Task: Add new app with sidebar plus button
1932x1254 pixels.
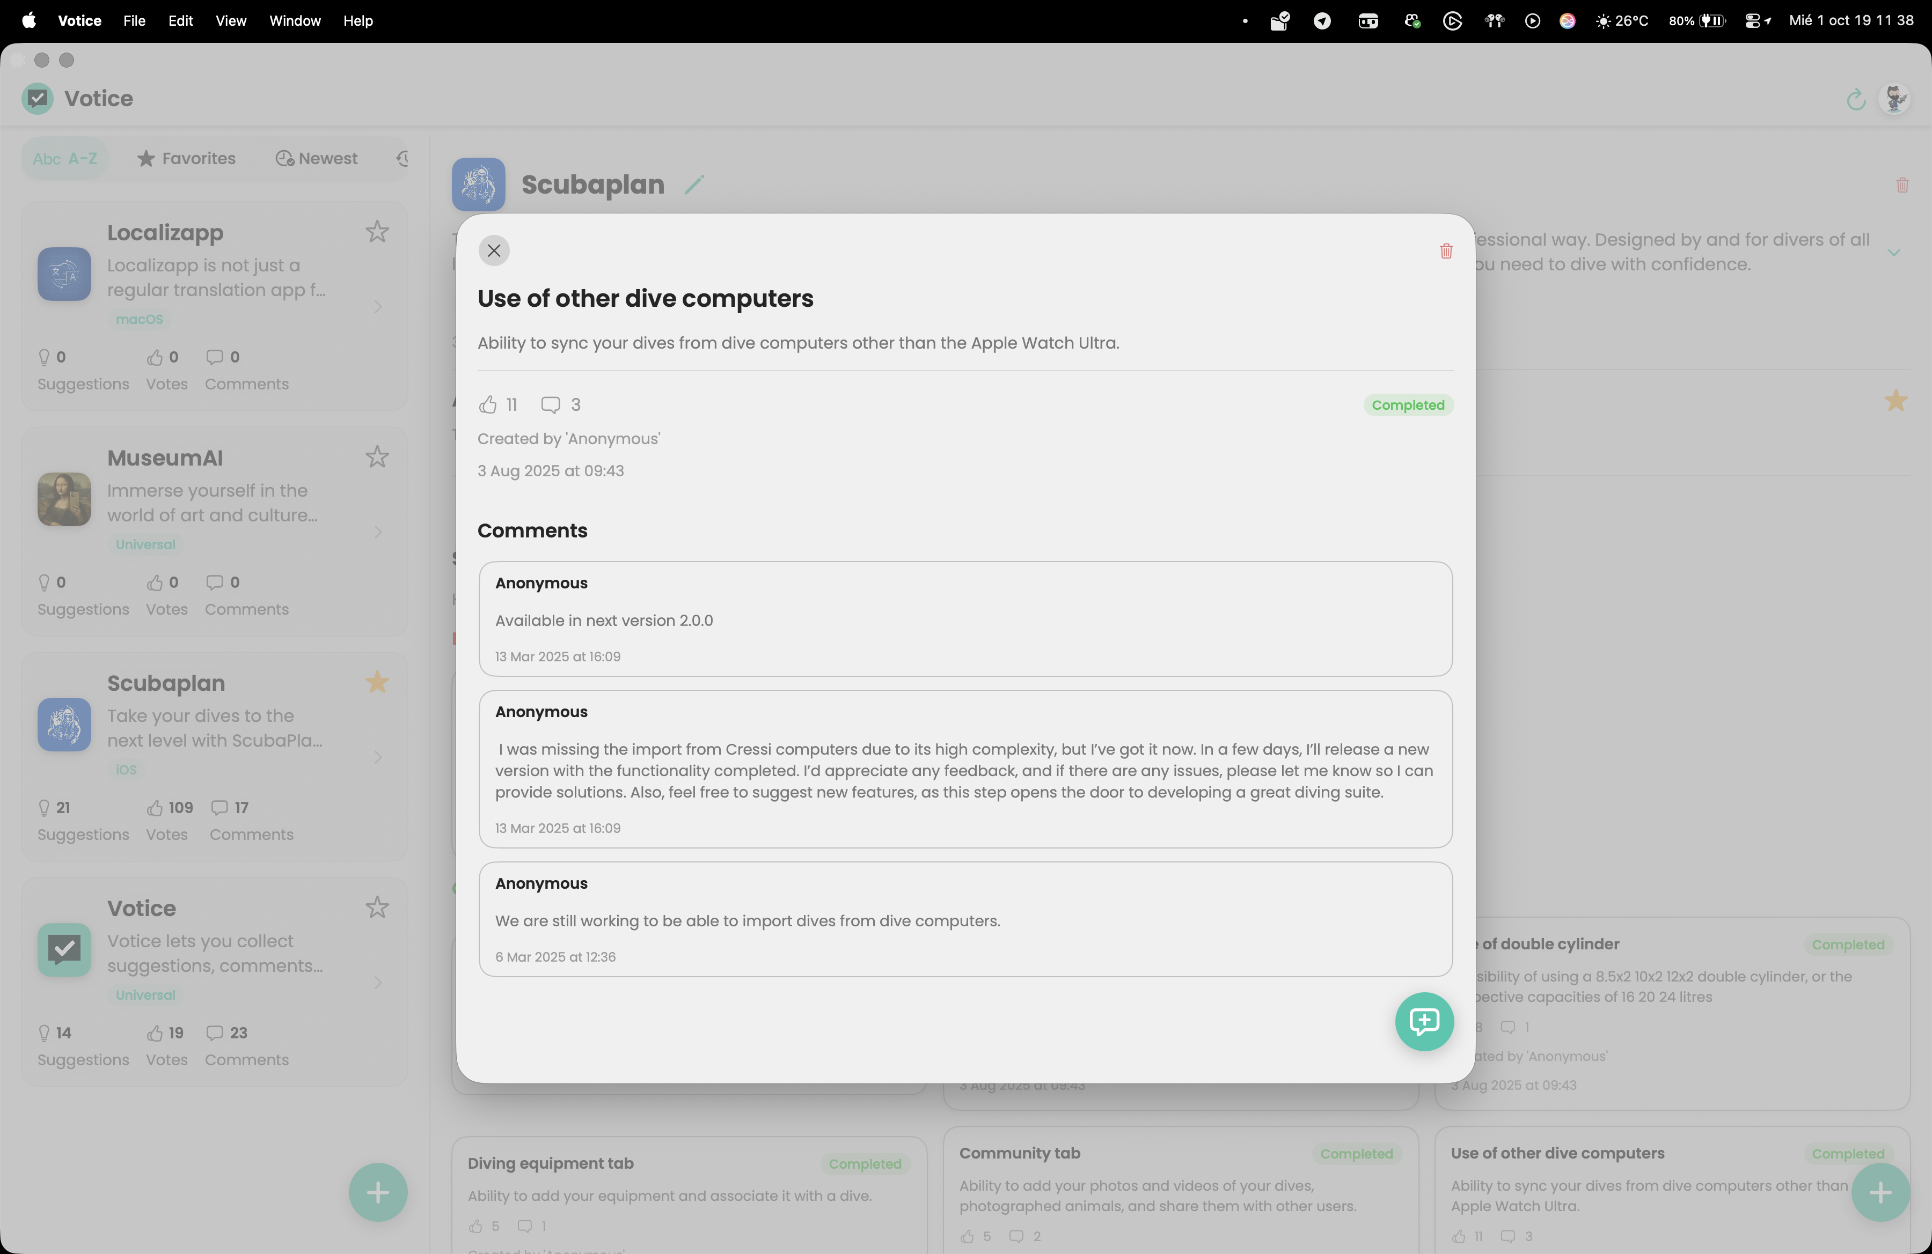Action: (x=377, y=1192)
